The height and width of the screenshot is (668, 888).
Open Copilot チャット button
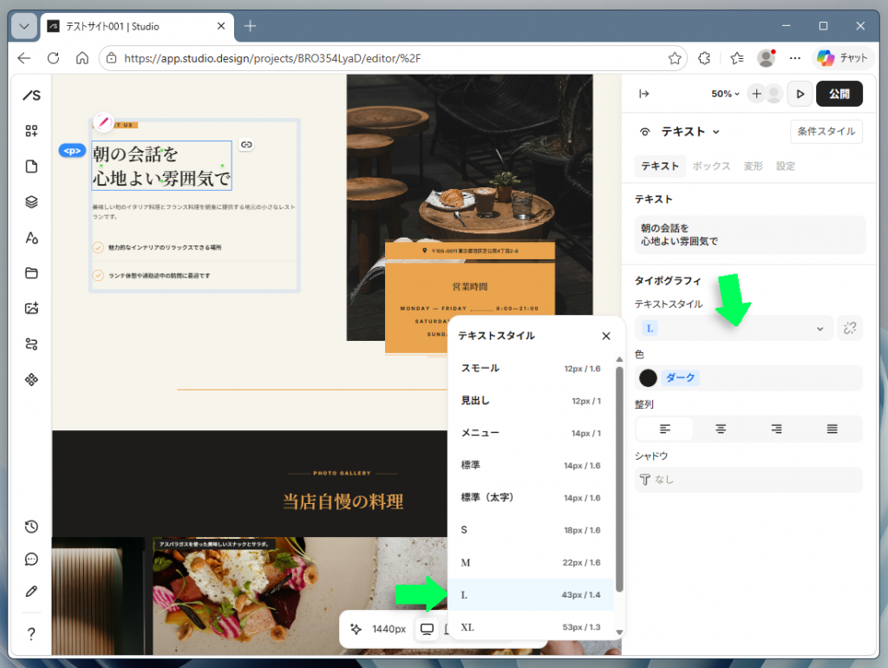(x=843, y=58)
